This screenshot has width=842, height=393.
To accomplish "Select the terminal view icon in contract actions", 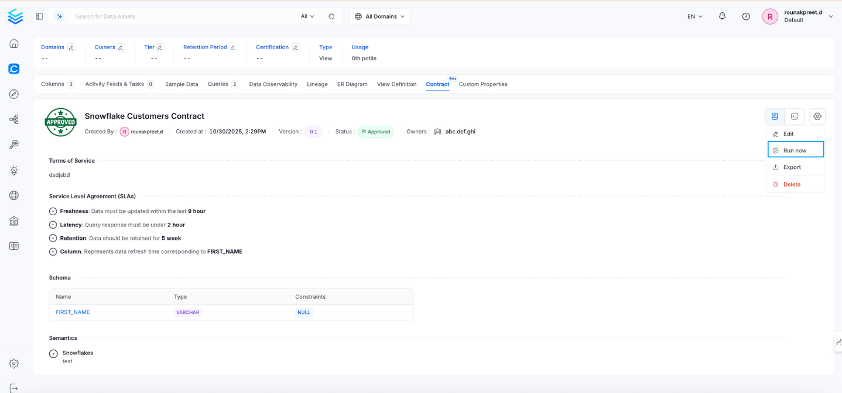I will click(794, 116).
